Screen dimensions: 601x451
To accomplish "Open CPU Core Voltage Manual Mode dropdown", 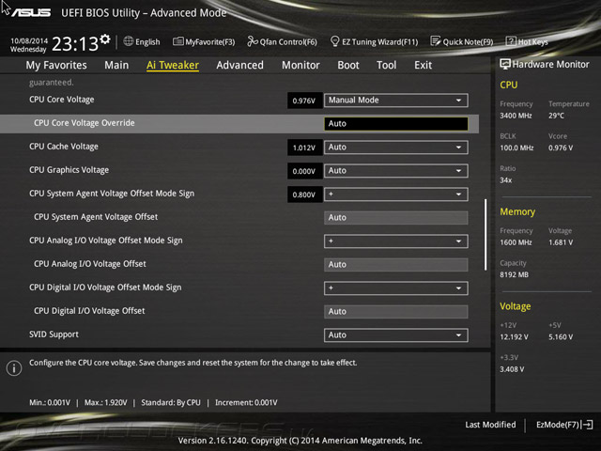I will [396, 101].
